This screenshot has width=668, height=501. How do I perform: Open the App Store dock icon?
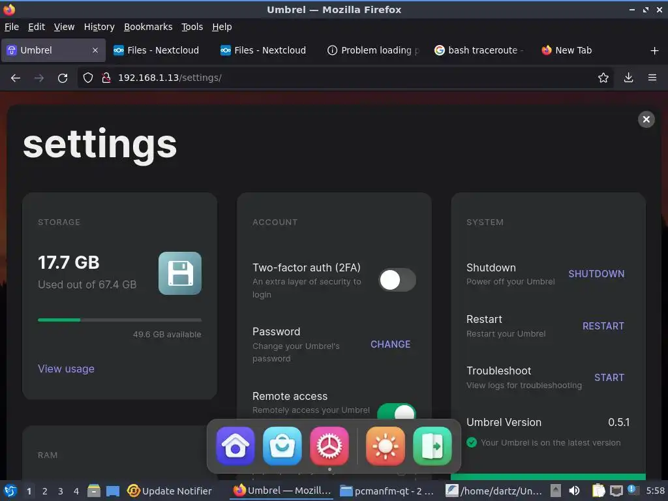pos(282,446)
